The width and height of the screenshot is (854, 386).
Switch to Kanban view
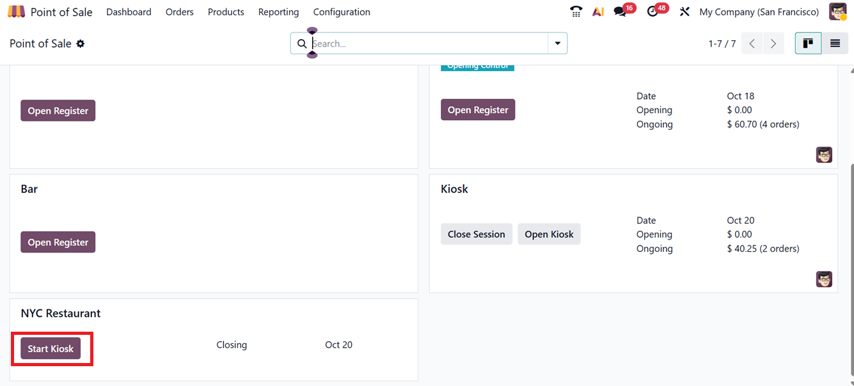click(808, 43)
